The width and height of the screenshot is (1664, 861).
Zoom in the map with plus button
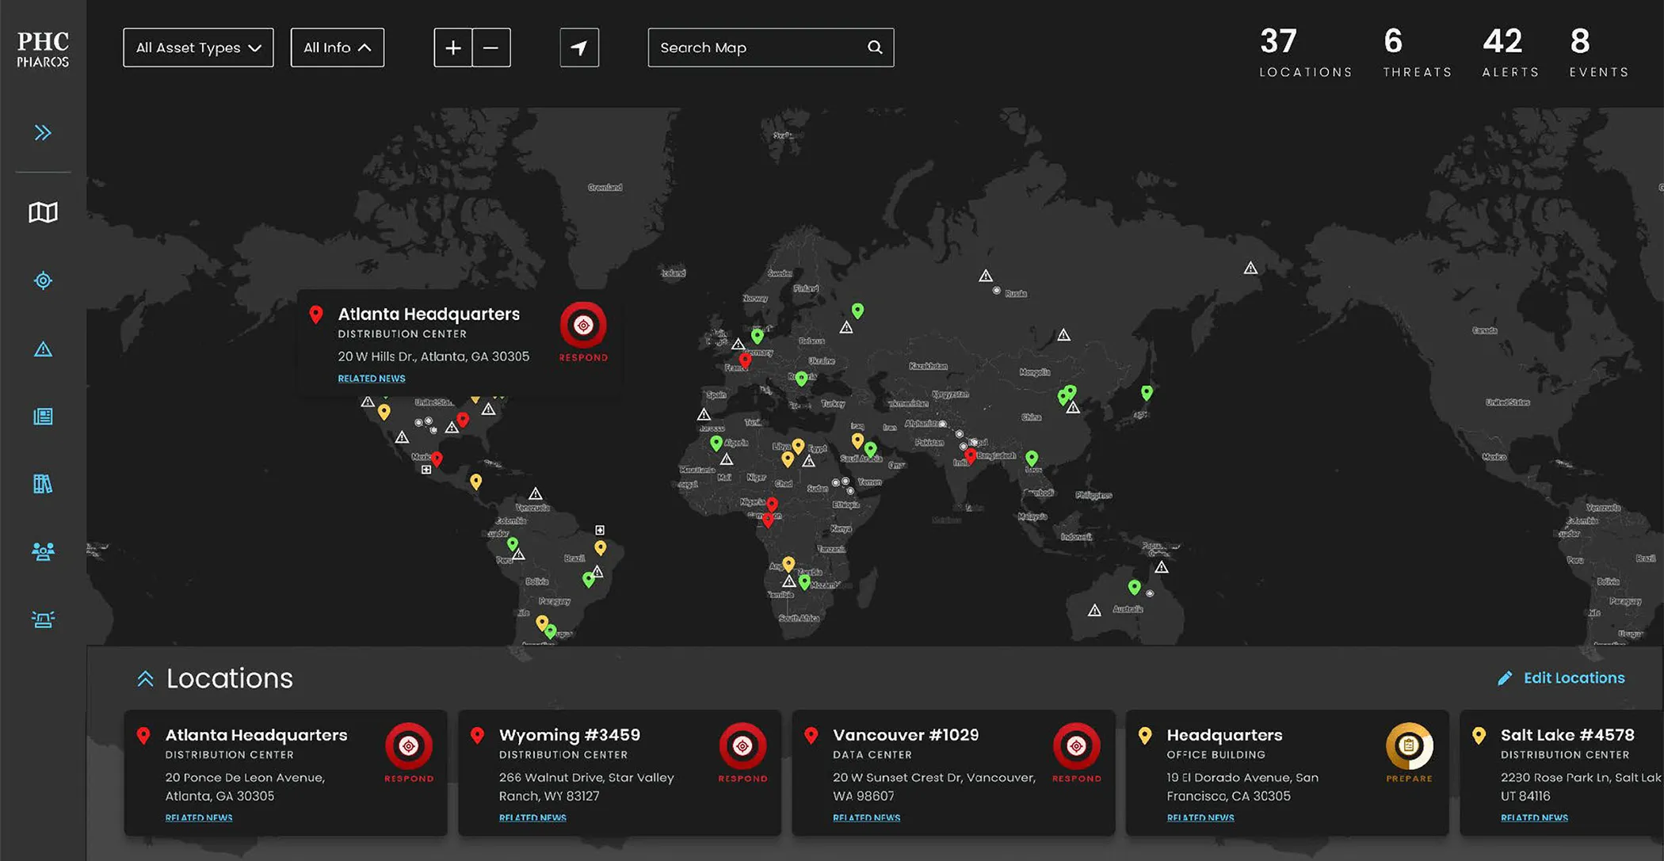click(x=453, y=48)
